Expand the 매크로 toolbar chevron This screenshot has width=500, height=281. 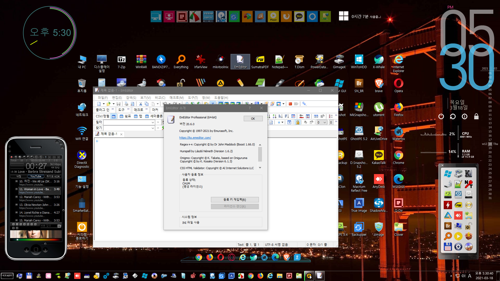[x=147, y=109]
